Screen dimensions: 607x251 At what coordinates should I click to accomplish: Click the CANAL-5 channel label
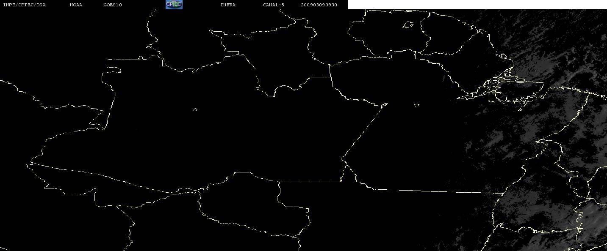274,5
